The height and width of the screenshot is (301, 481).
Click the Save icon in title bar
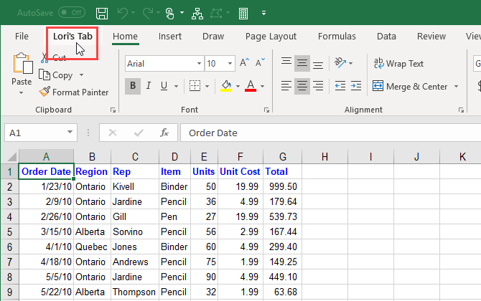102,13
